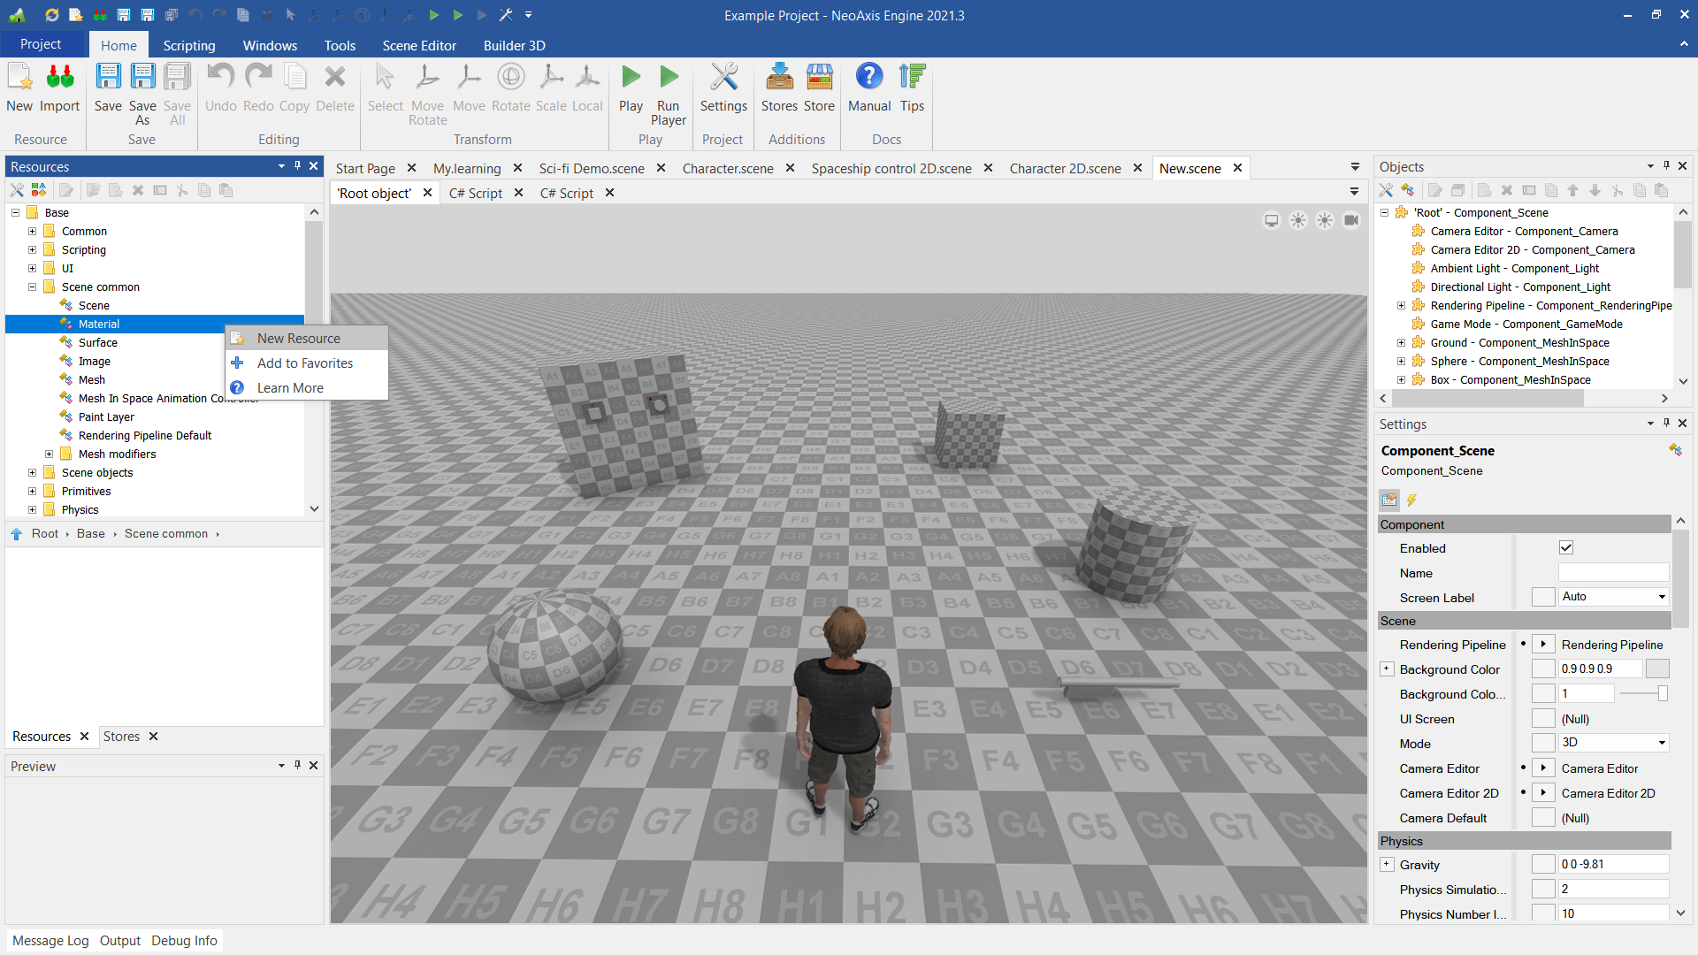Viewport: 1698px width, 955px height.
Task: Open project Settings tools icon
Action: coord(723,78)
